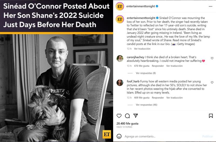Open emoji picker smiley icon
The image size is (216, 142).
pyautogui.click(x=119, y=136)
